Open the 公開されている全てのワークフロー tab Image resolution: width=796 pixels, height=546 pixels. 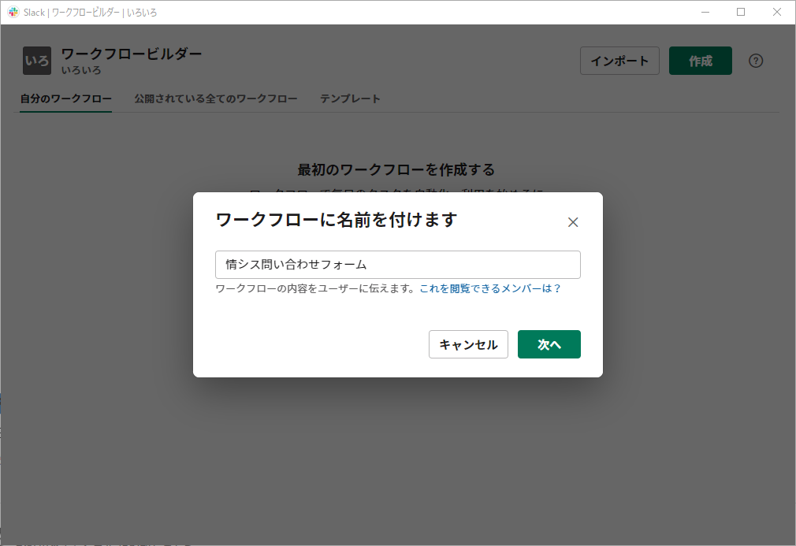pos(216,98)
